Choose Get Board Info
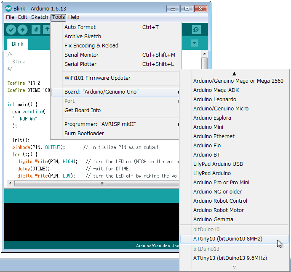The image size is (291, 272). coord(115,110)
